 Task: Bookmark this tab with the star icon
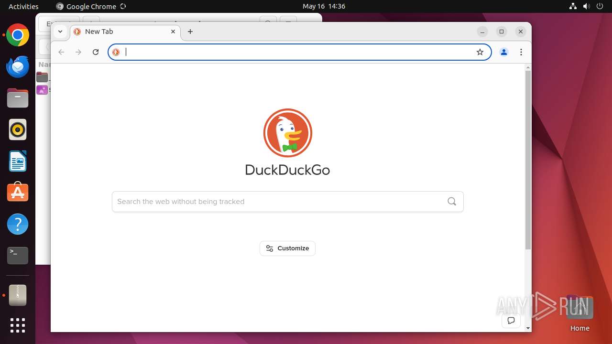coord(480,52)
